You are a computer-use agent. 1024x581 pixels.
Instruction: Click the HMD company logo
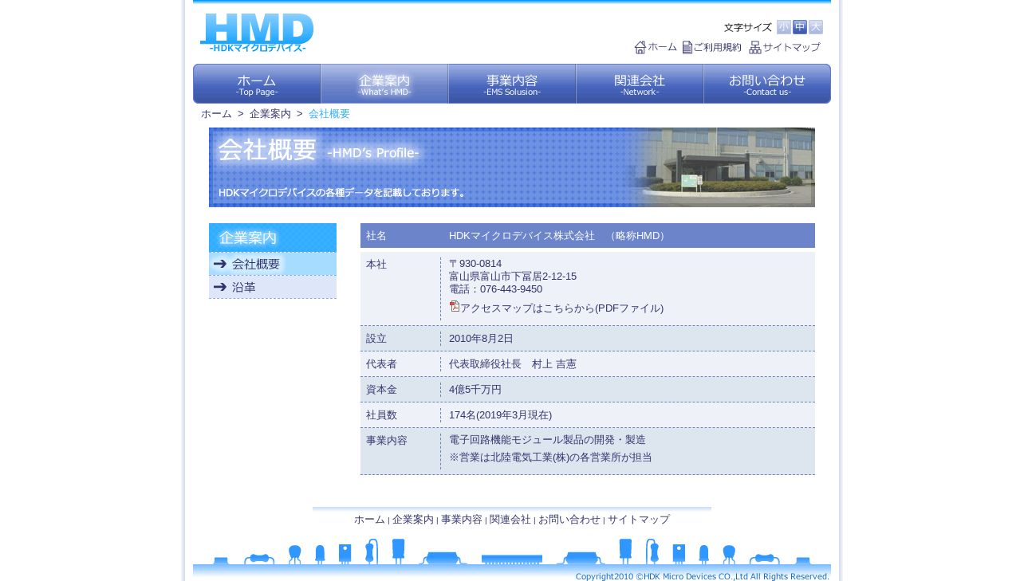(x=257, y=33)
